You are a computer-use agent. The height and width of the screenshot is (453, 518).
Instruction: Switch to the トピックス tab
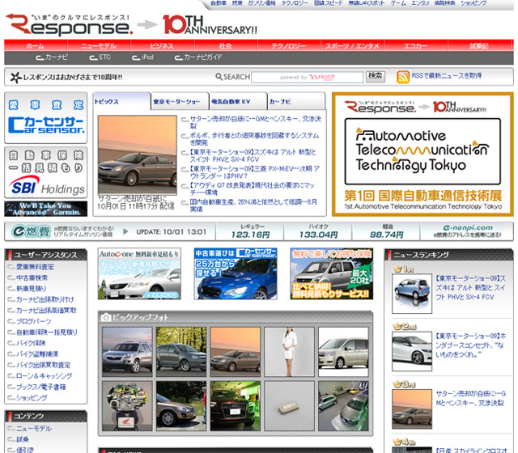click(x=121, y=101)
